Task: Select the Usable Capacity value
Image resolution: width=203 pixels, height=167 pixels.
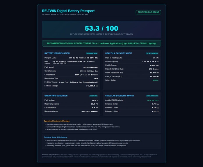Action: tap(150, 61)
